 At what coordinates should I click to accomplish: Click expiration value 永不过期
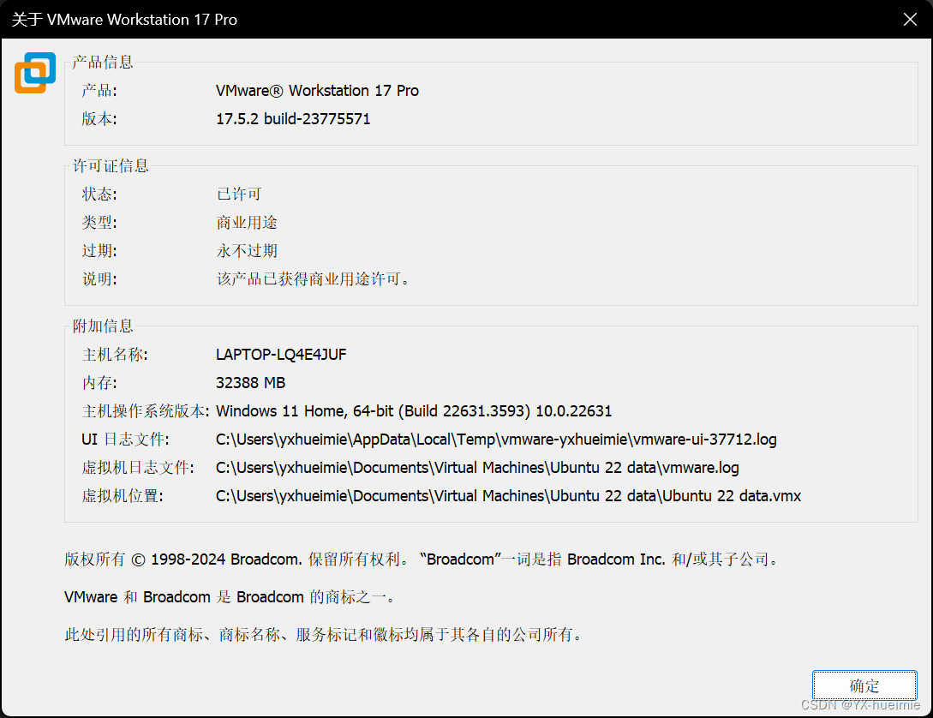[247, 250]
